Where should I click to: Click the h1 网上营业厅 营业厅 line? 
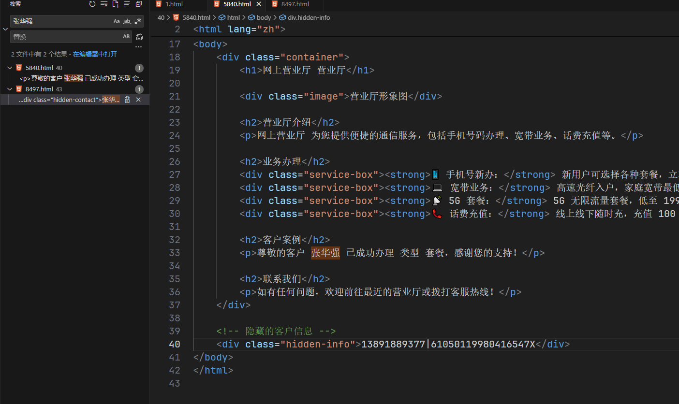307,70
